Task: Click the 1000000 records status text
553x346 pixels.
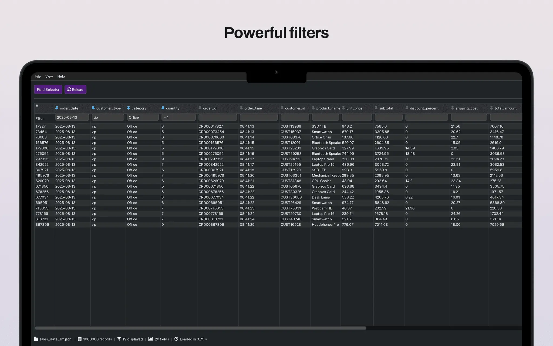Action: (97, 339)
